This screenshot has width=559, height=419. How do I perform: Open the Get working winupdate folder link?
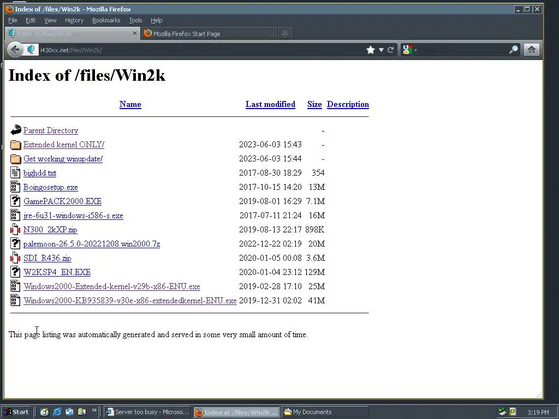pos(63,159)
